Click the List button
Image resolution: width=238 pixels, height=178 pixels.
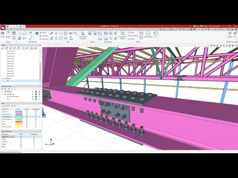(x=156, y=35)
